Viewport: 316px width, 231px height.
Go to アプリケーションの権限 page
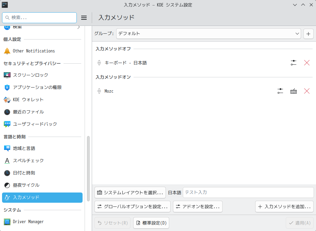[42, 88]
